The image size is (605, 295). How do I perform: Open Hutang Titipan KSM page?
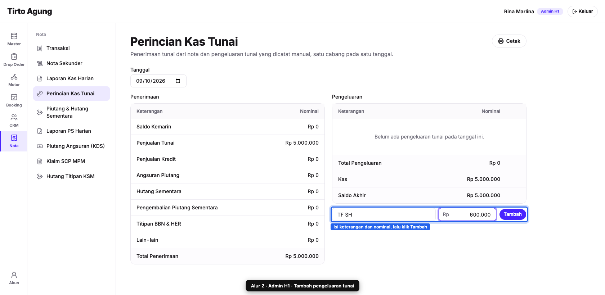click(x=71, y=176)
